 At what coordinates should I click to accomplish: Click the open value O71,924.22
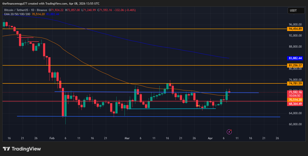click(56, 10)
